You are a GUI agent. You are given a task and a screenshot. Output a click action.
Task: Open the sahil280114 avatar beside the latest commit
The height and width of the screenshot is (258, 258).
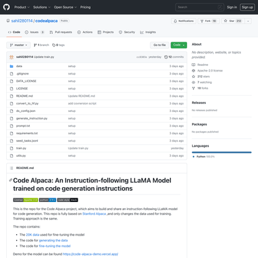(12, 57)
